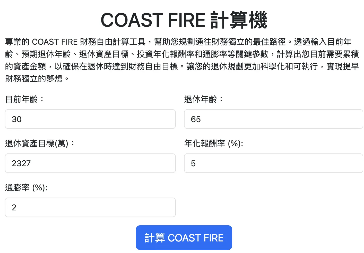Click the inflation rate percentage field
Viewport: 364px width, 253px height.
(x=90, y=207)
